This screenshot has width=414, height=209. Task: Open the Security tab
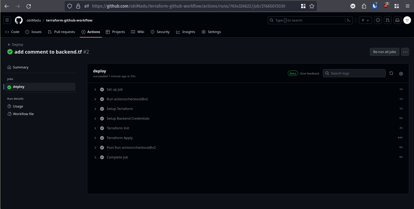(x=160, y=32)
